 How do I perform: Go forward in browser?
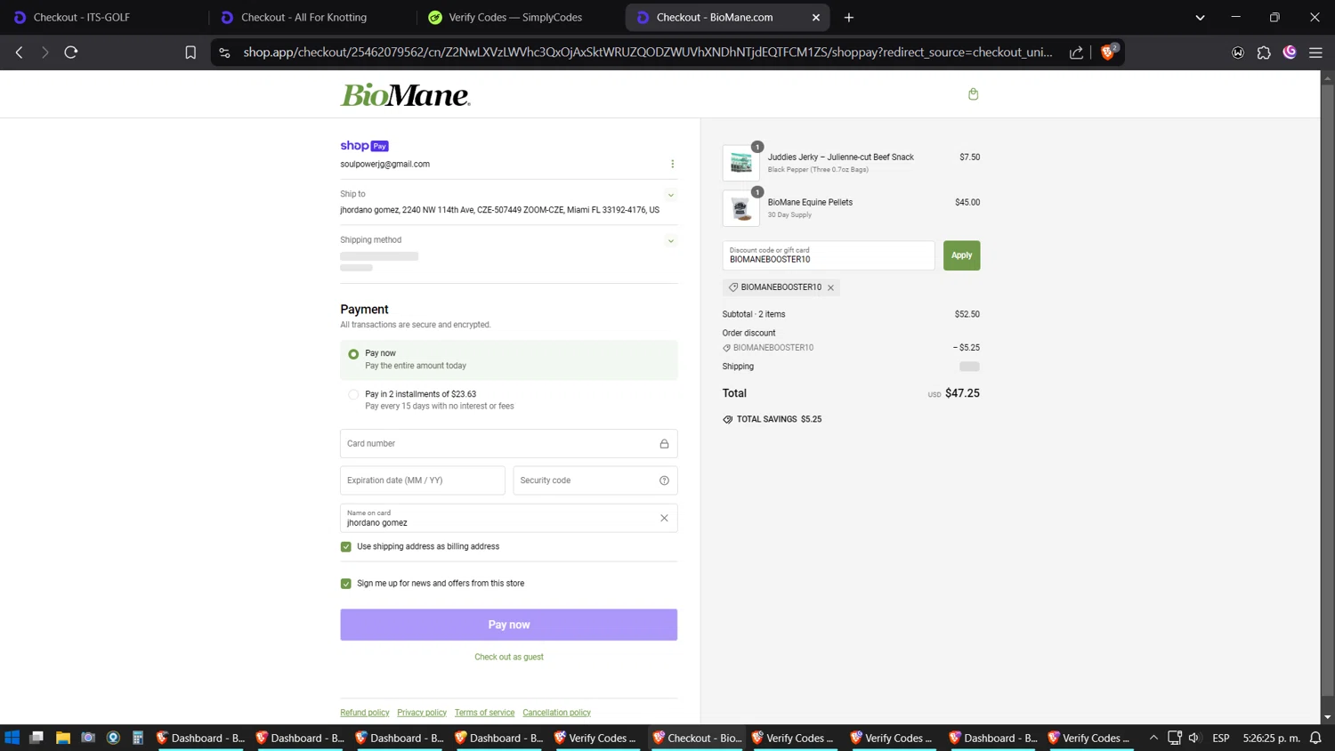(x=44, y=52)
